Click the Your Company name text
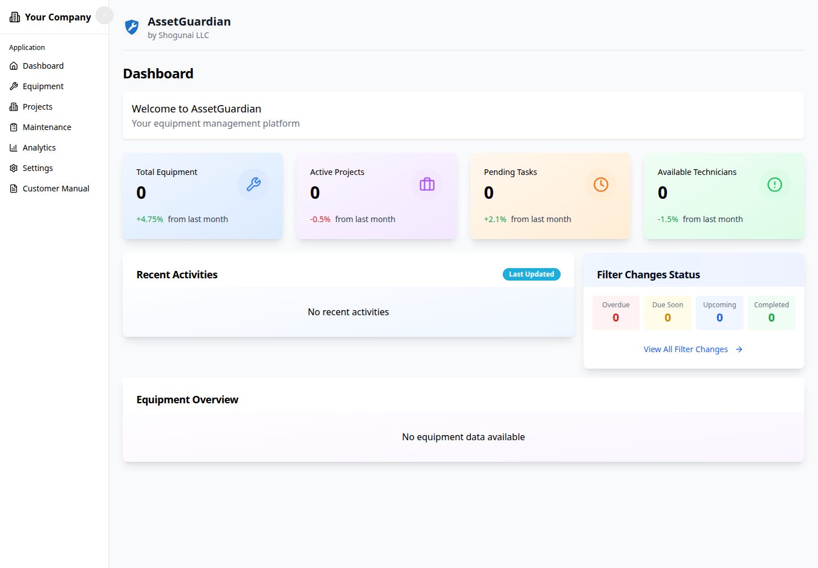Screen dimensions: 818x568 point(58,17)
